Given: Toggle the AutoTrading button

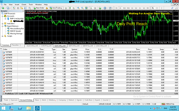Looking at the screenshot, I should click(x=56, y=8).
